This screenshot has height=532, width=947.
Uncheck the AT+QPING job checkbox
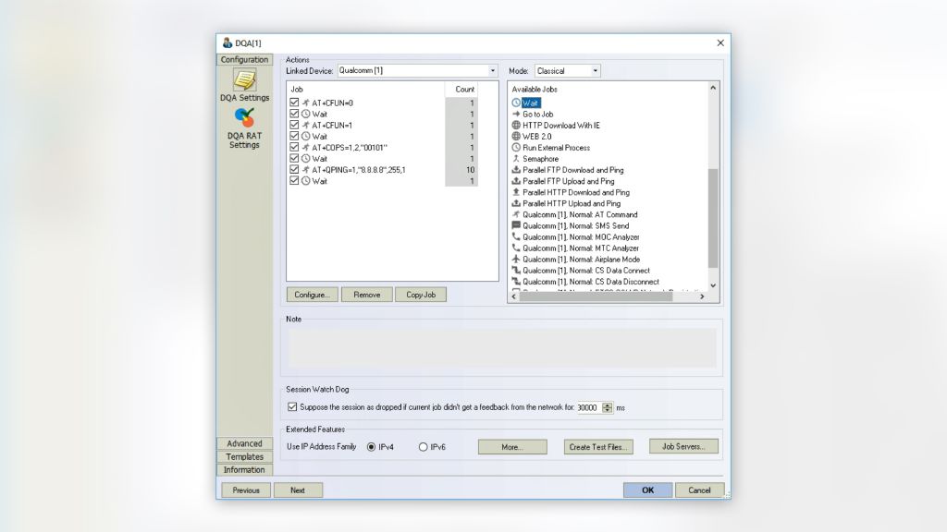[296, 169]
